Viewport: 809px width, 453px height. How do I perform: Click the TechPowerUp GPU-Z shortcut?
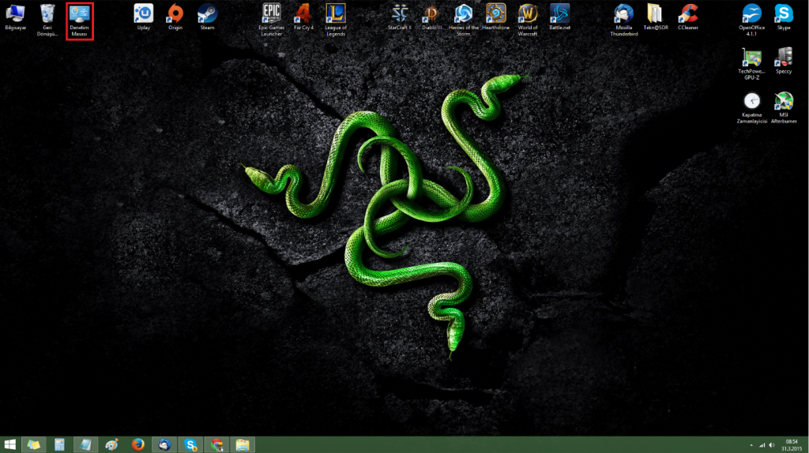pyautogui.click(x=751, y=58)
